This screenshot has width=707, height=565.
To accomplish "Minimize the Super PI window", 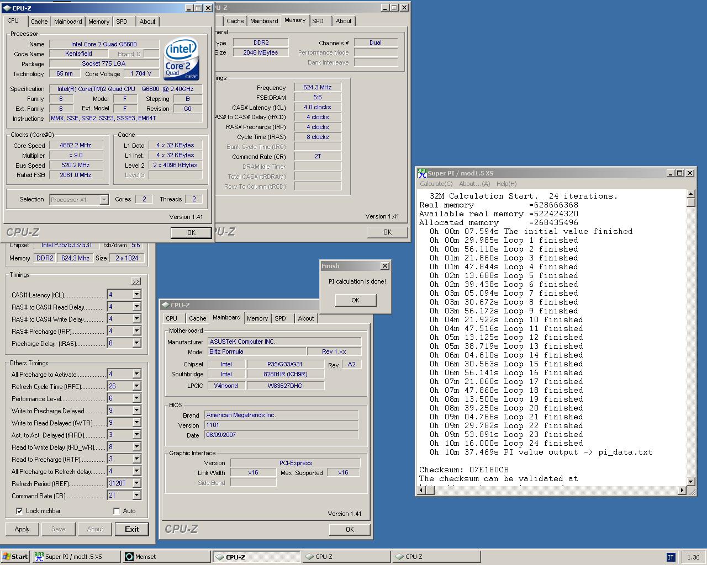I will [670, 173].
